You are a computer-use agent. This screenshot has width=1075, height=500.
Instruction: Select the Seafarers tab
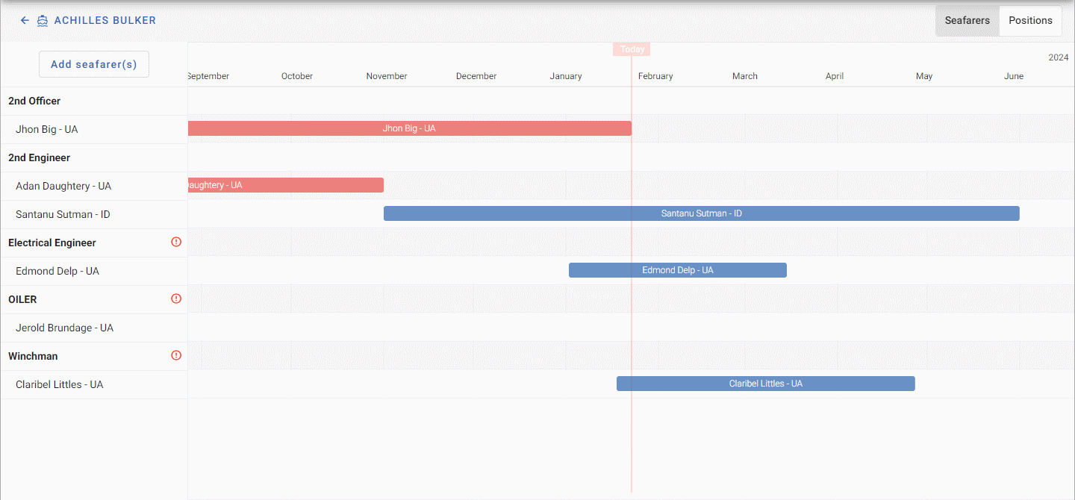[967, 20]
